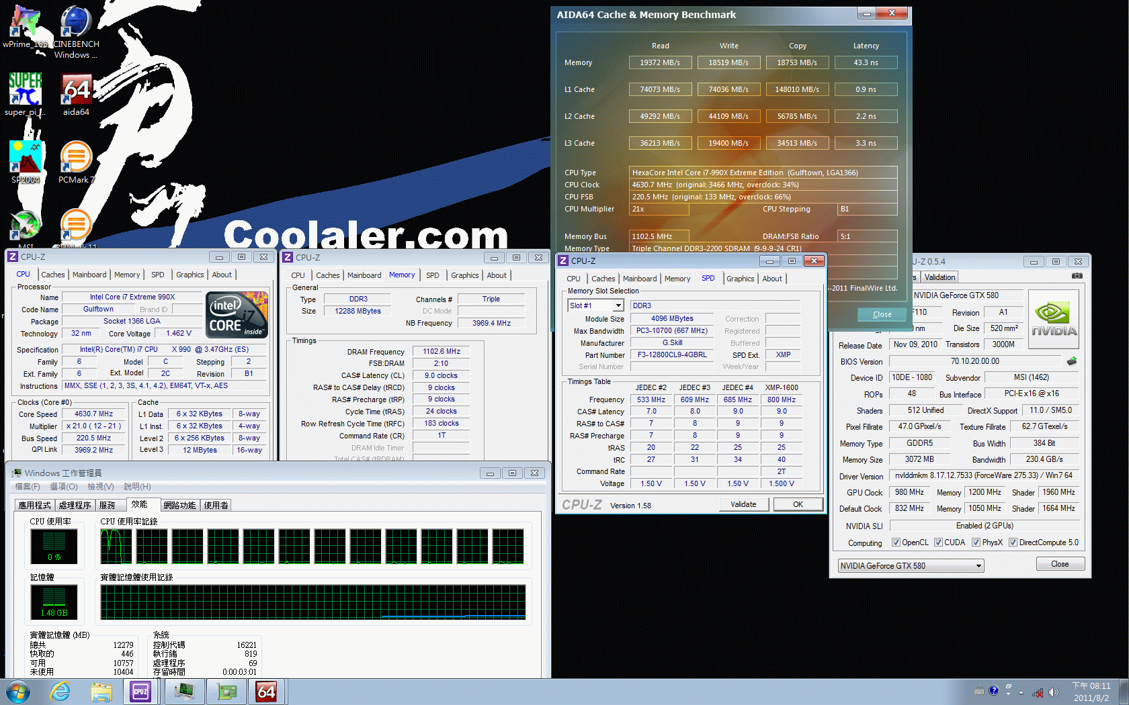Click the GPU Clock 980 MHz value
The width and height of the screenshot is (1129, 705).
pyautogui.click(x=909, y=492)
